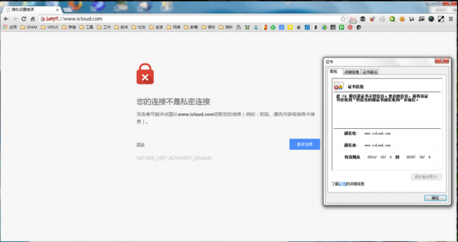Reload the page with the refresh icon
Viewport: 458px width, 242px height.
(24, 19)
